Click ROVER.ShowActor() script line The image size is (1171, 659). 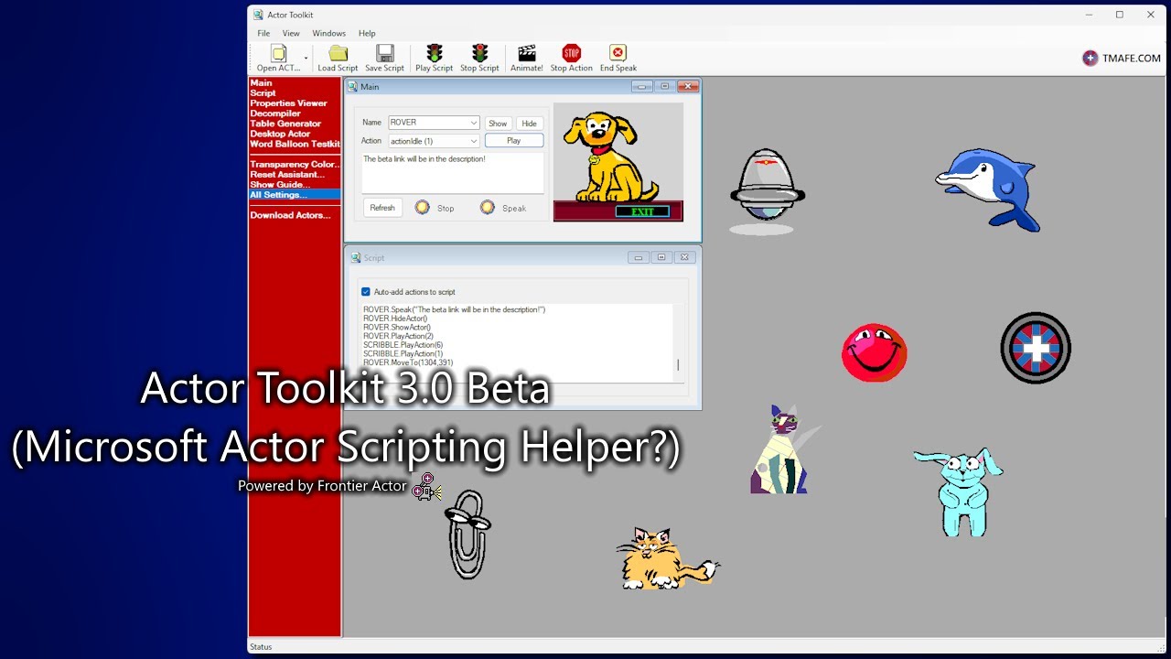397,328
